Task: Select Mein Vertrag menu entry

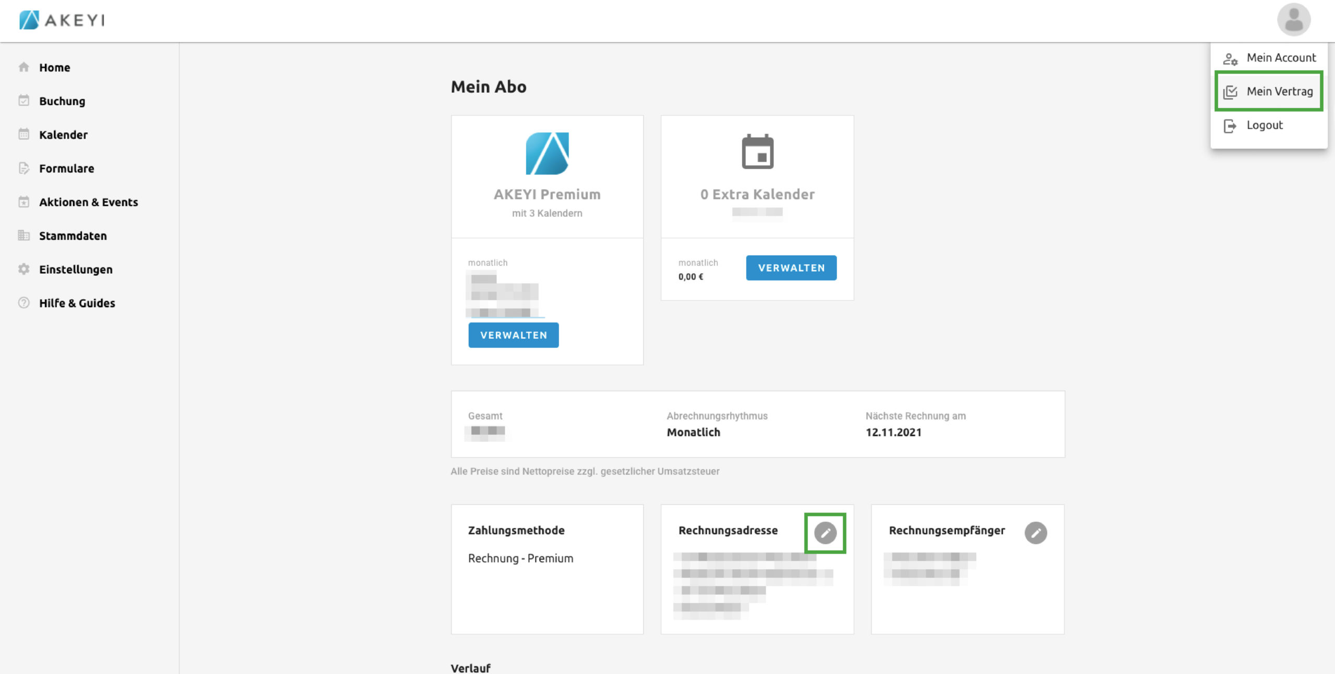Action: click(x=1279, y=91)
